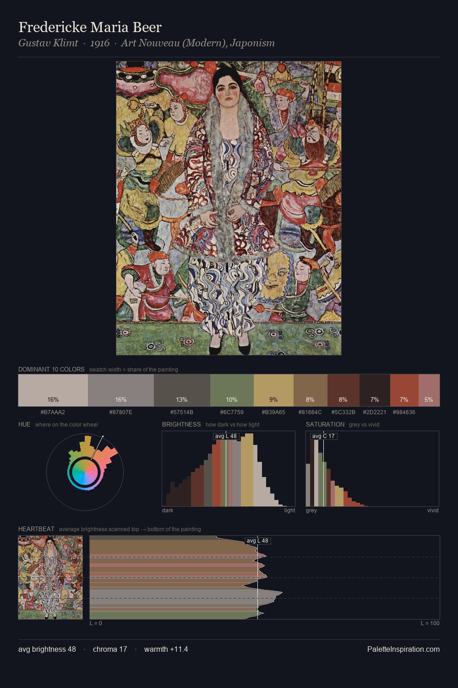Click the footer stat avg brightness 48

coord(47,649)
